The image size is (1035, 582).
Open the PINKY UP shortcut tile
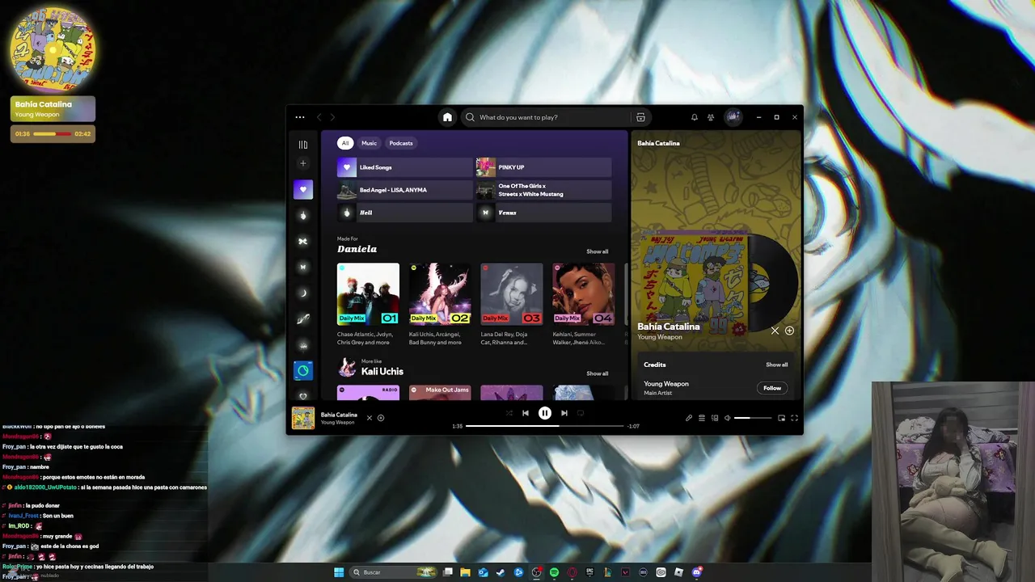click(x=543, y=167)
